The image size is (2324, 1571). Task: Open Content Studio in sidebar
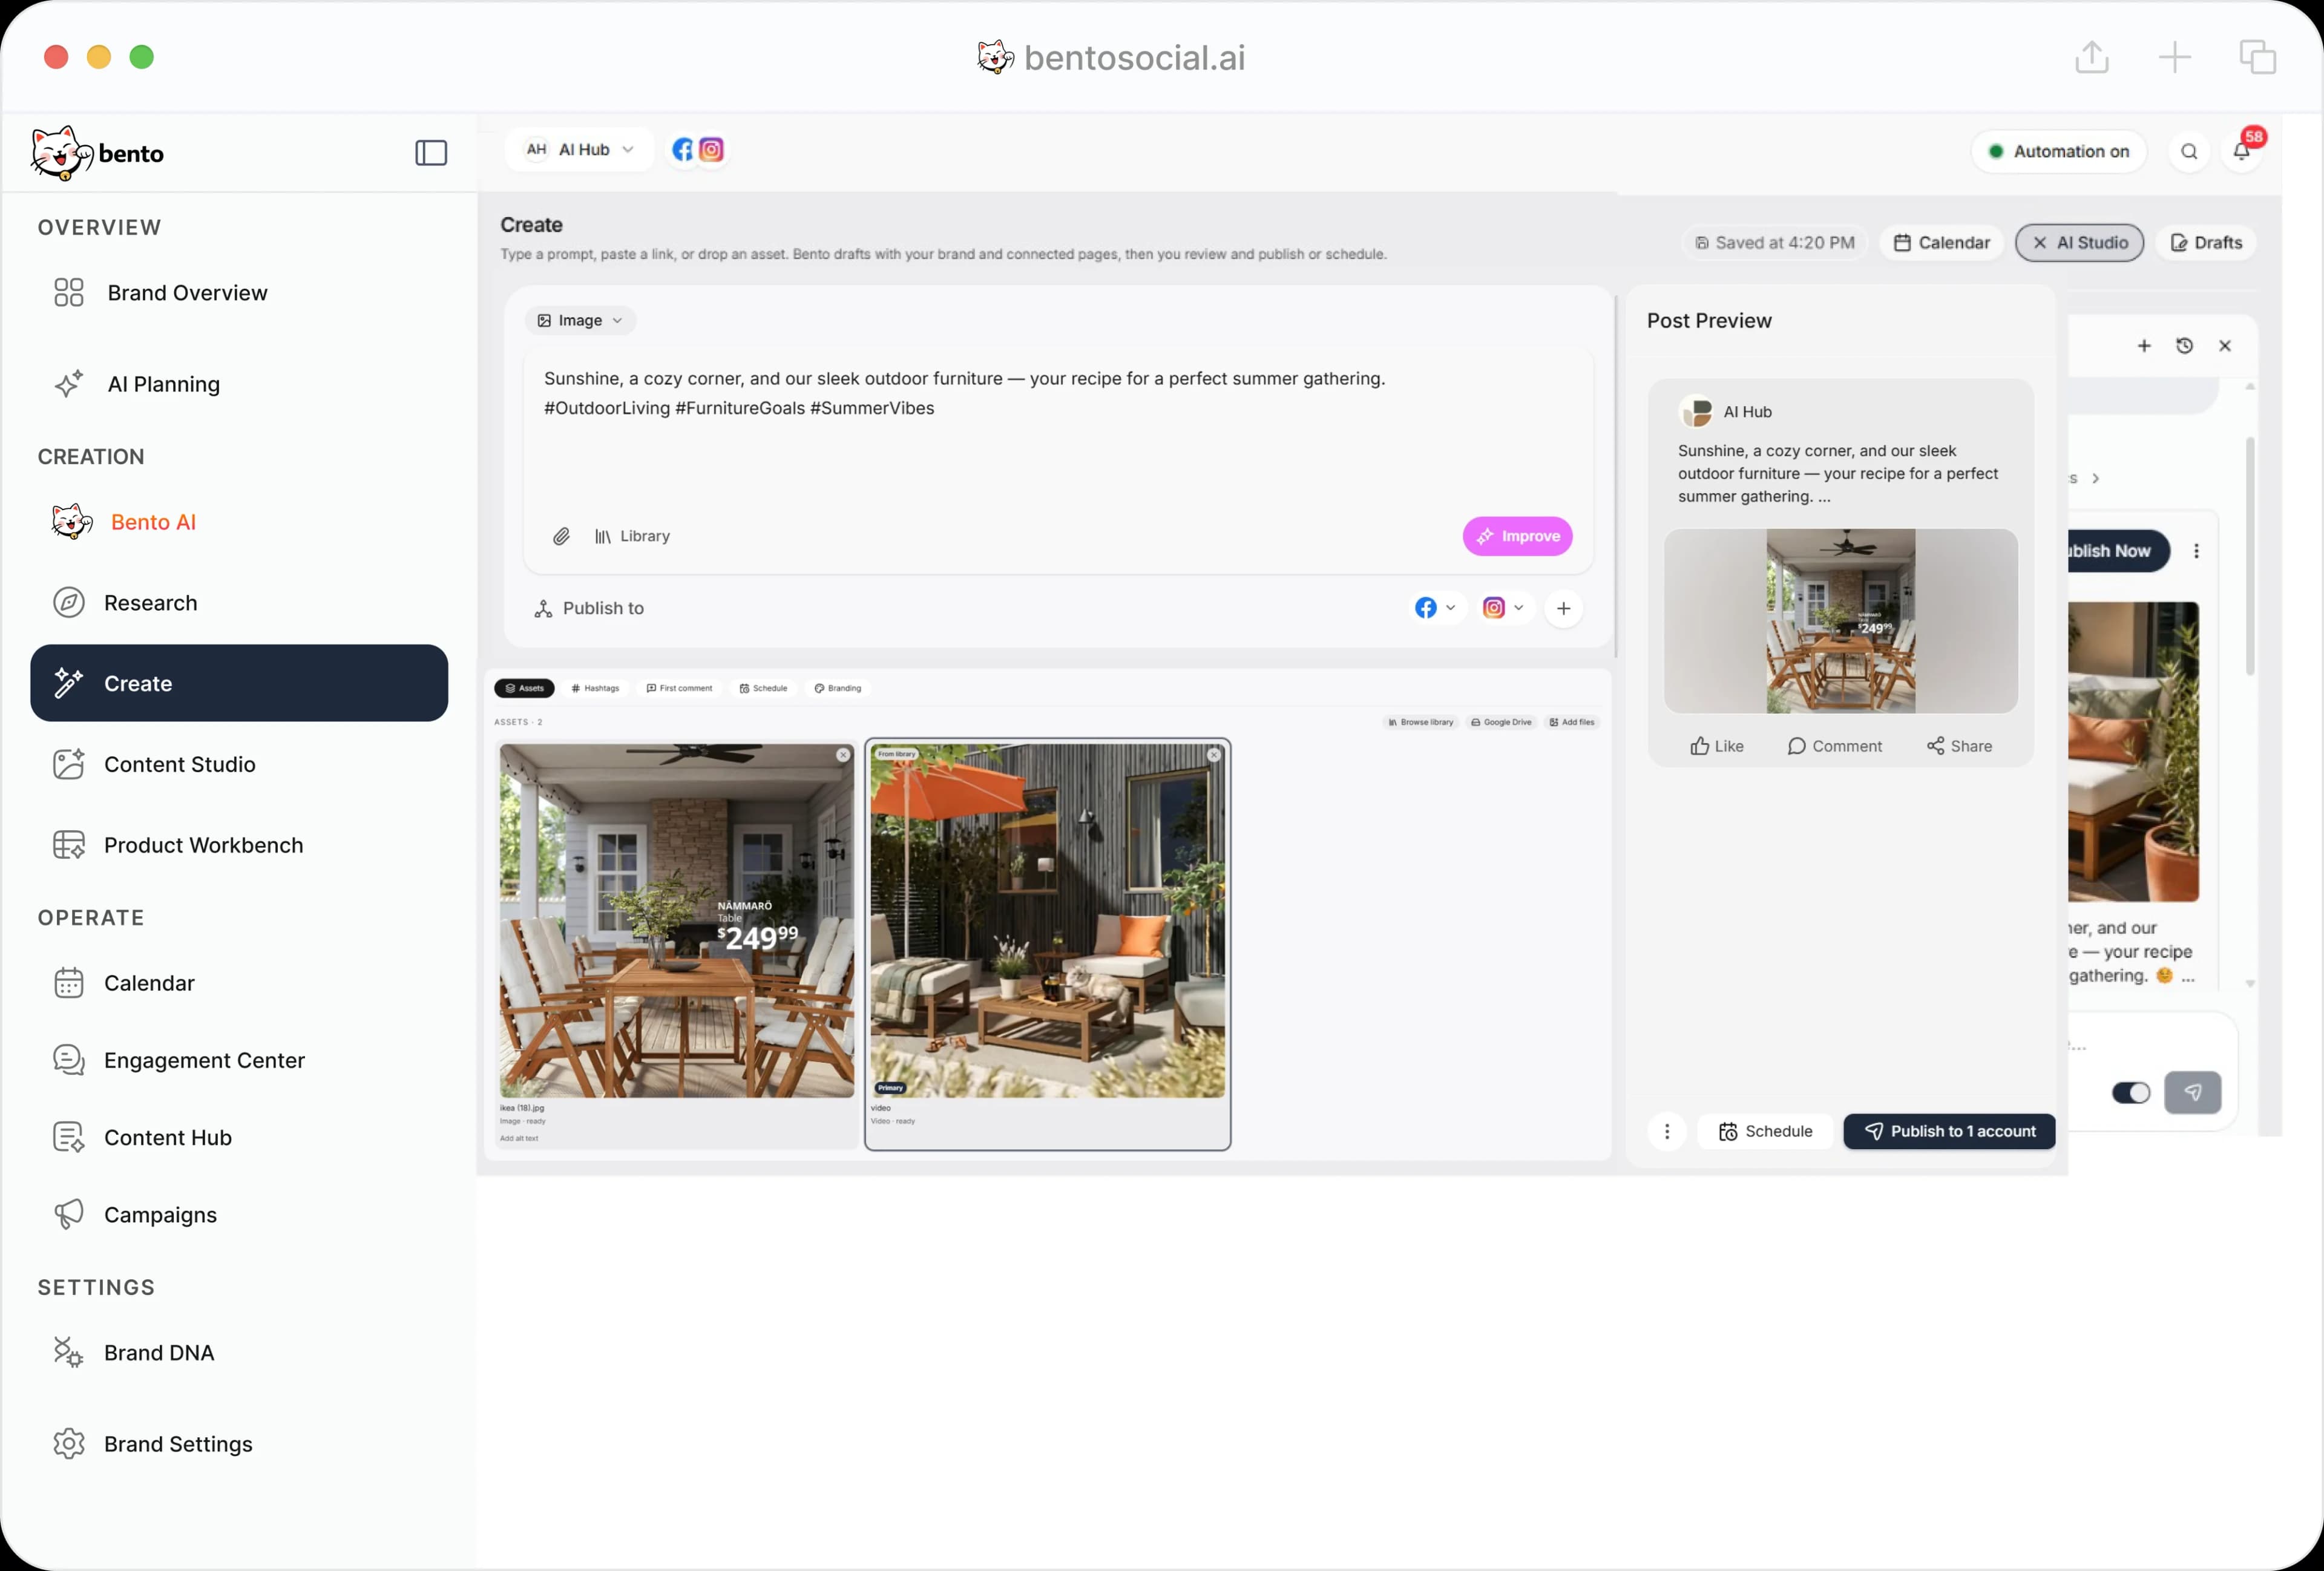(180, 765)
